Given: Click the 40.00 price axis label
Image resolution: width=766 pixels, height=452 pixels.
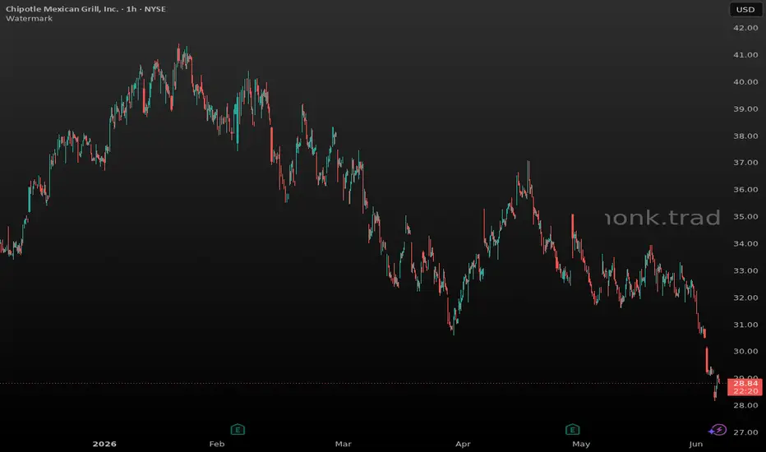Looking at the screenshot, I should [x=745, y=81].
